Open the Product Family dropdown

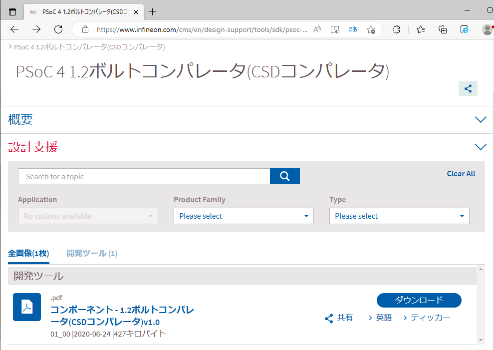tap(244, 216)
